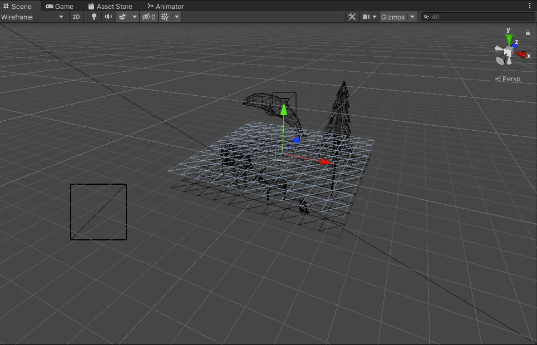Toggle the orientation gizmo rotation lock
This screenshot has width=537, height=345.
pyautogui.click(x=528, y=32)
